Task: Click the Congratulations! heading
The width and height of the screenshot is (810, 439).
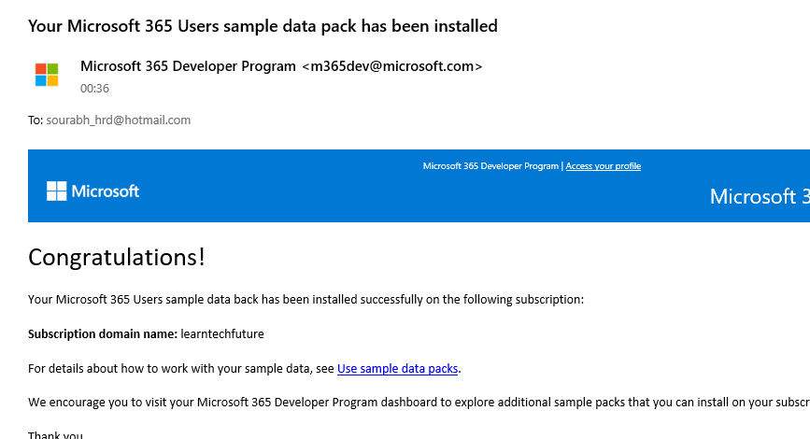Action: click(117, 257)
